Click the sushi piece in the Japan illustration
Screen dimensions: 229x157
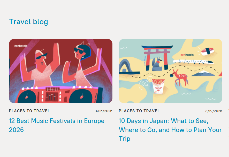(207, 51)
